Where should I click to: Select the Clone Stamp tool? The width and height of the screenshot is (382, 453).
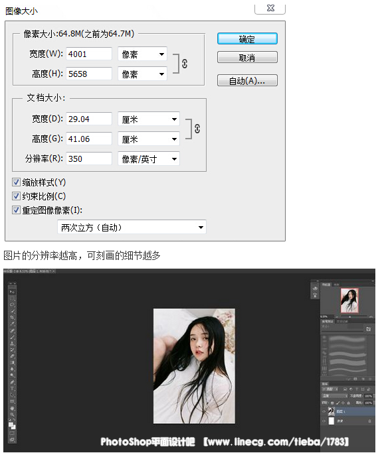point(12,344)
